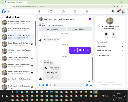
Task: Click the 447-743-9283 message bubble
Action: pyautogui.click(x=49, y=63)
